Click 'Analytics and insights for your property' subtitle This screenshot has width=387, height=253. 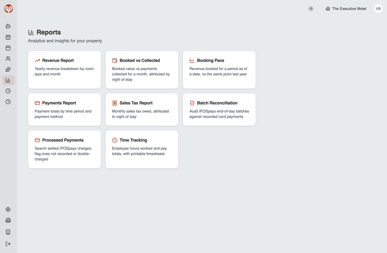65,41
